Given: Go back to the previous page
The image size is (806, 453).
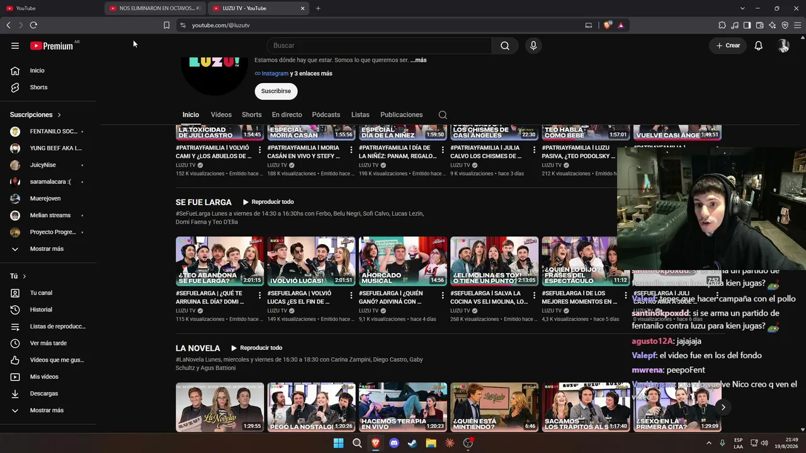Looking at the screenshot, I should click(x=8, y=25).
